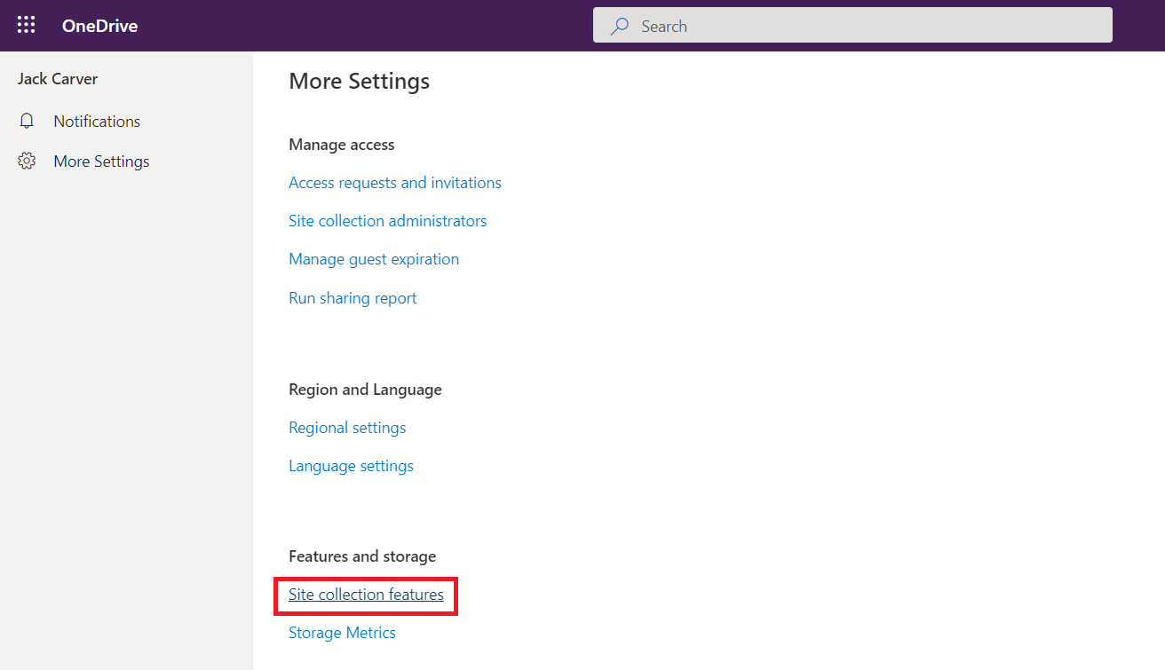Click the search magnifier icon
This screenshot has width=1165, height=670.
[x=618, y=26]
